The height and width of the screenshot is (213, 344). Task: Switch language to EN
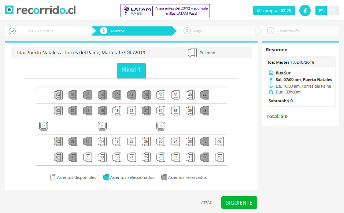coord(333,11)
